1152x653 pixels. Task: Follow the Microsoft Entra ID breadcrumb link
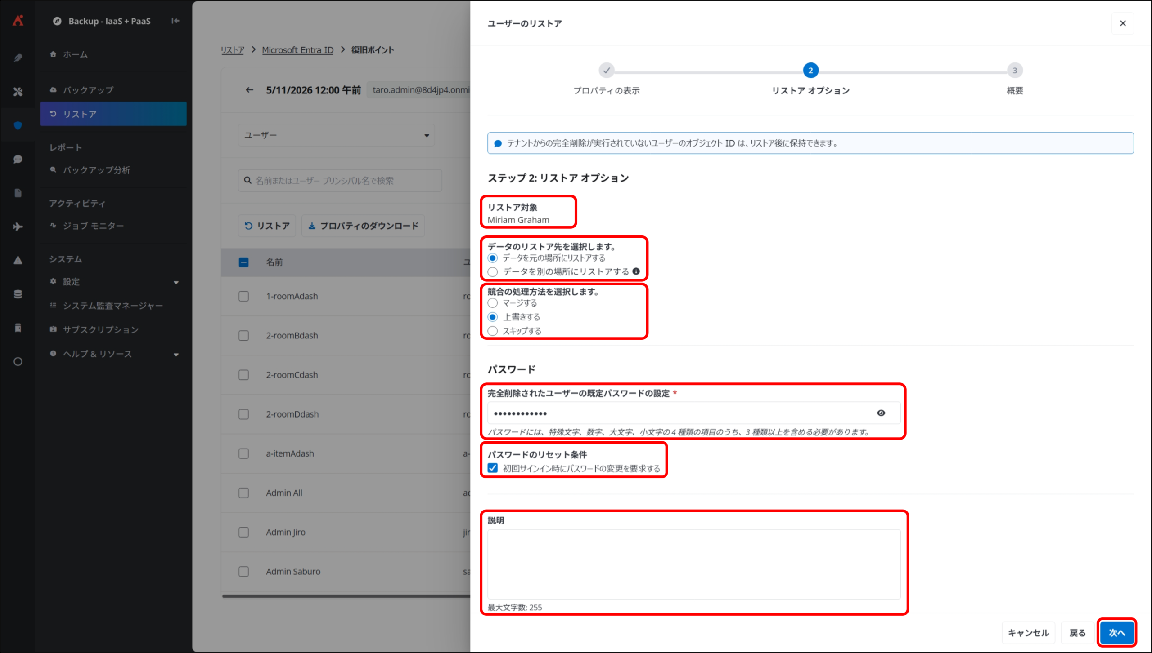(297, 50)
